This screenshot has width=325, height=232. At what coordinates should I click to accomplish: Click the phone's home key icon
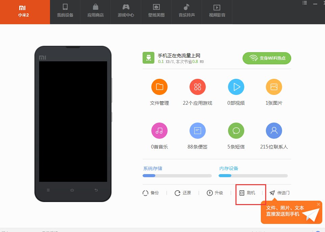[x=72, y=190]
